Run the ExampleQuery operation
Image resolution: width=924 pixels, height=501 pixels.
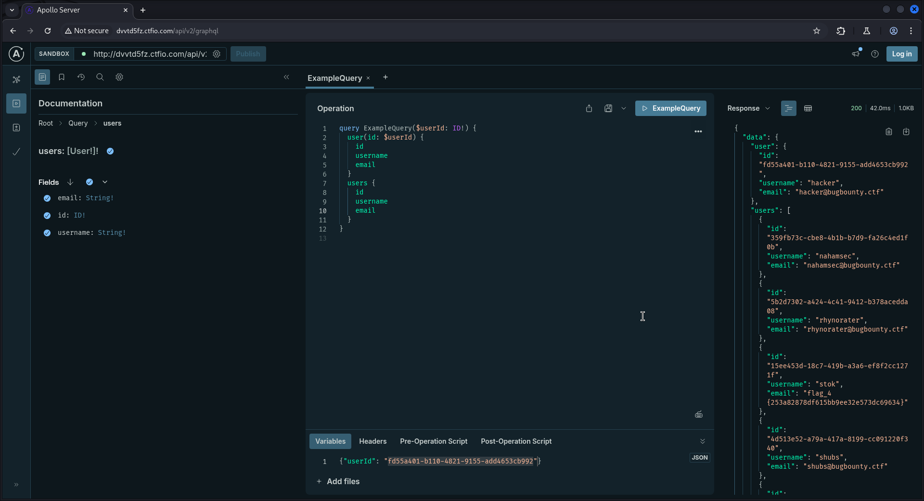coord(670,108)
